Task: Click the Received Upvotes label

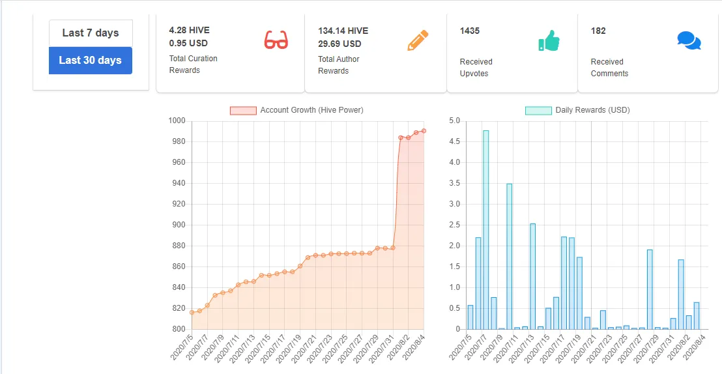Action: click(476, 68)
